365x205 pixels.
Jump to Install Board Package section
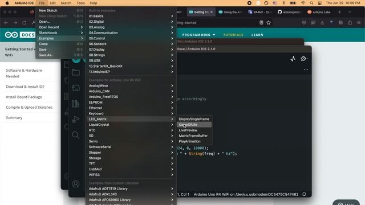[24, 97]
